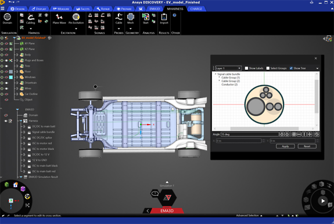Click the Angle input field
The width and height of the screenshot is (334, 224).
pyautogui.click(x=250, y=134)
